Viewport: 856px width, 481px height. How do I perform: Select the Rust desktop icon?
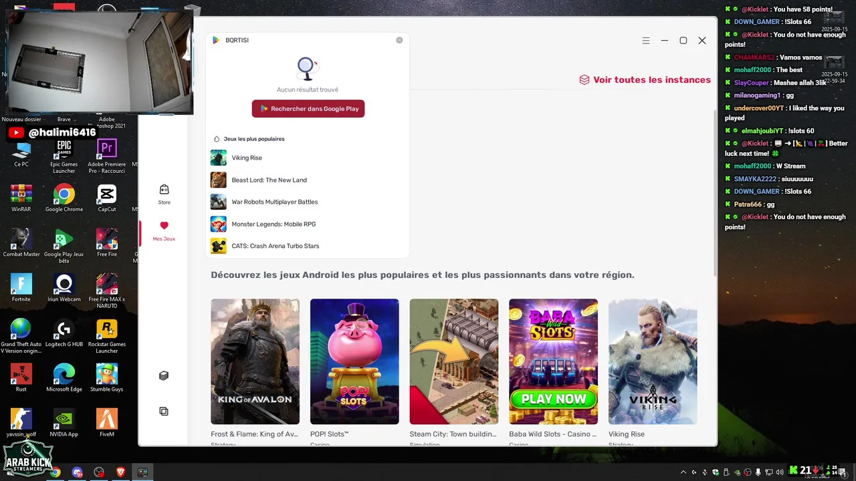[21, 378]
